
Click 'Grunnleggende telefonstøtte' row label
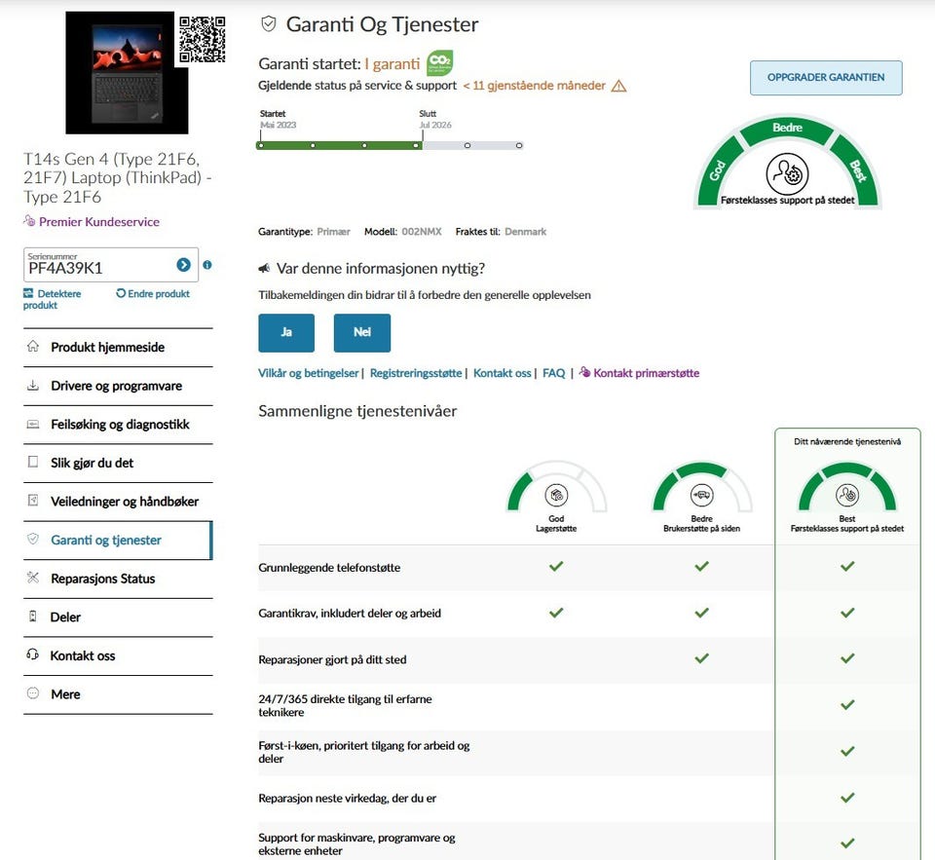pos(329,568)
